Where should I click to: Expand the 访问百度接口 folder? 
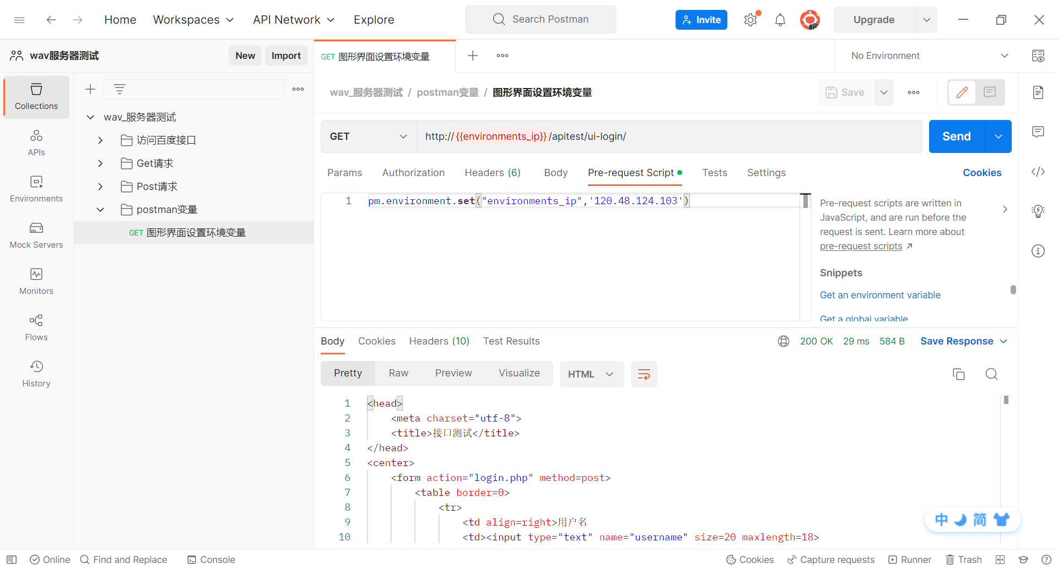pos(100,140)
